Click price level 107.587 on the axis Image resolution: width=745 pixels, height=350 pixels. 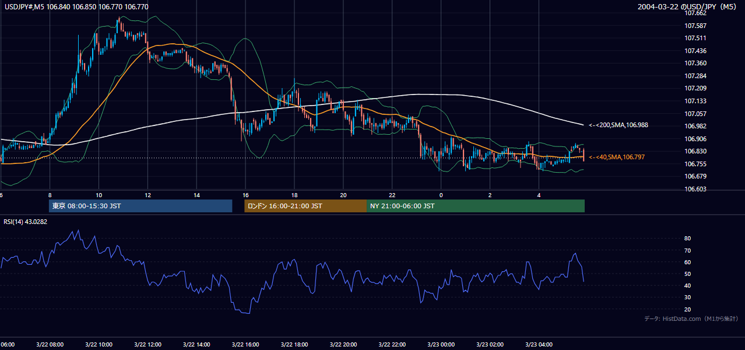click(695, 26)
